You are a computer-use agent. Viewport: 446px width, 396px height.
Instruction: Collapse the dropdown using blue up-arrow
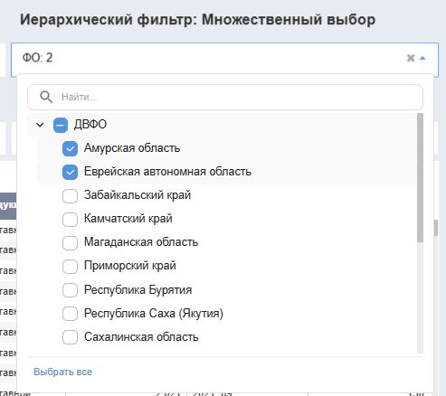point(422,58)
